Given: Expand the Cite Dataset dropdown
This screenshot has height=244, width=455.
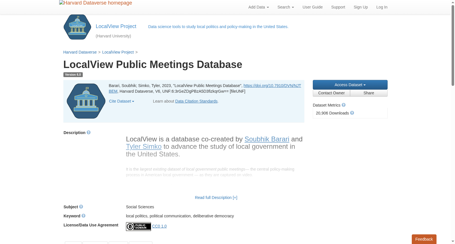Looking at the screenshot, I should click(121, 101).
